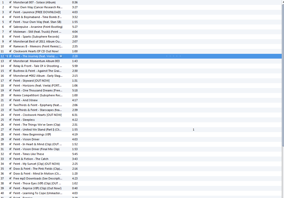Select Free mp3 Downloads (See Descripti...
The image size is (284, 198).
click(38, 179)
